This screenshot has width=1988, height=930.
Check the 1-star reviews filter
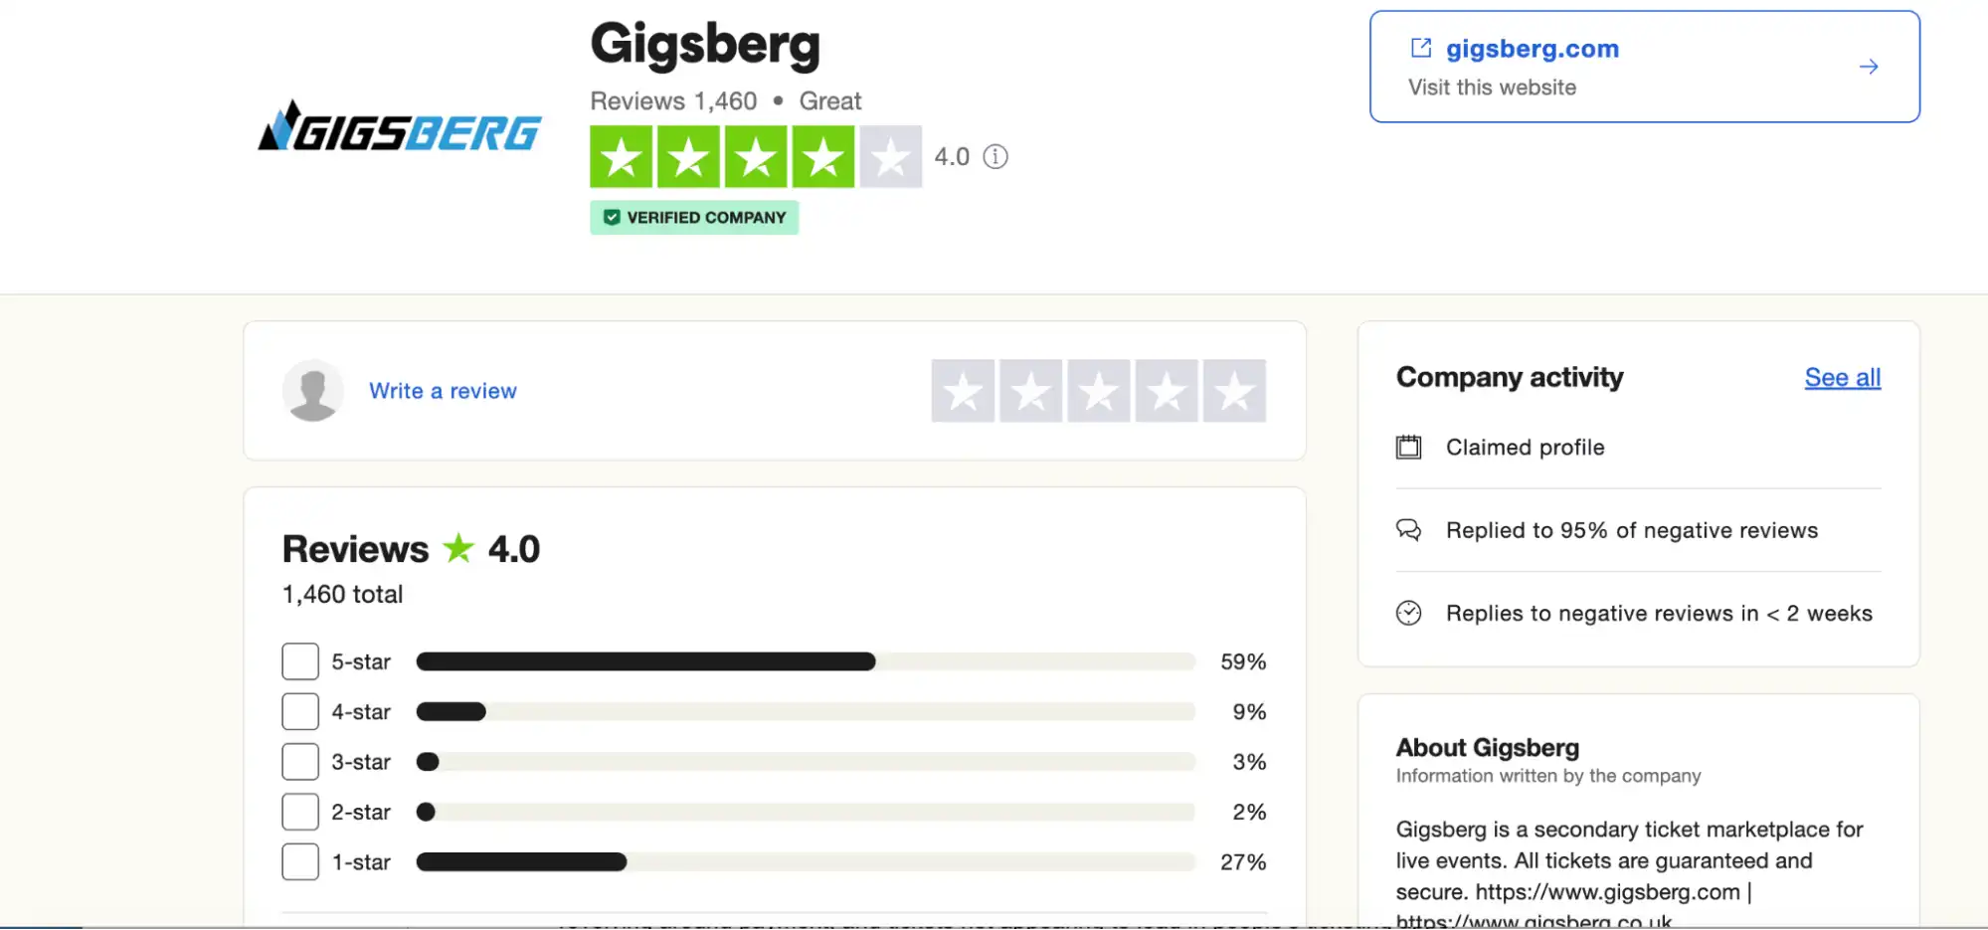coord(299,861)
